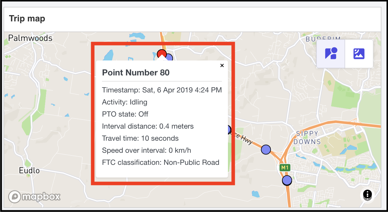
Task: Select the red trip point marker
Action: [x=161, y=53]
